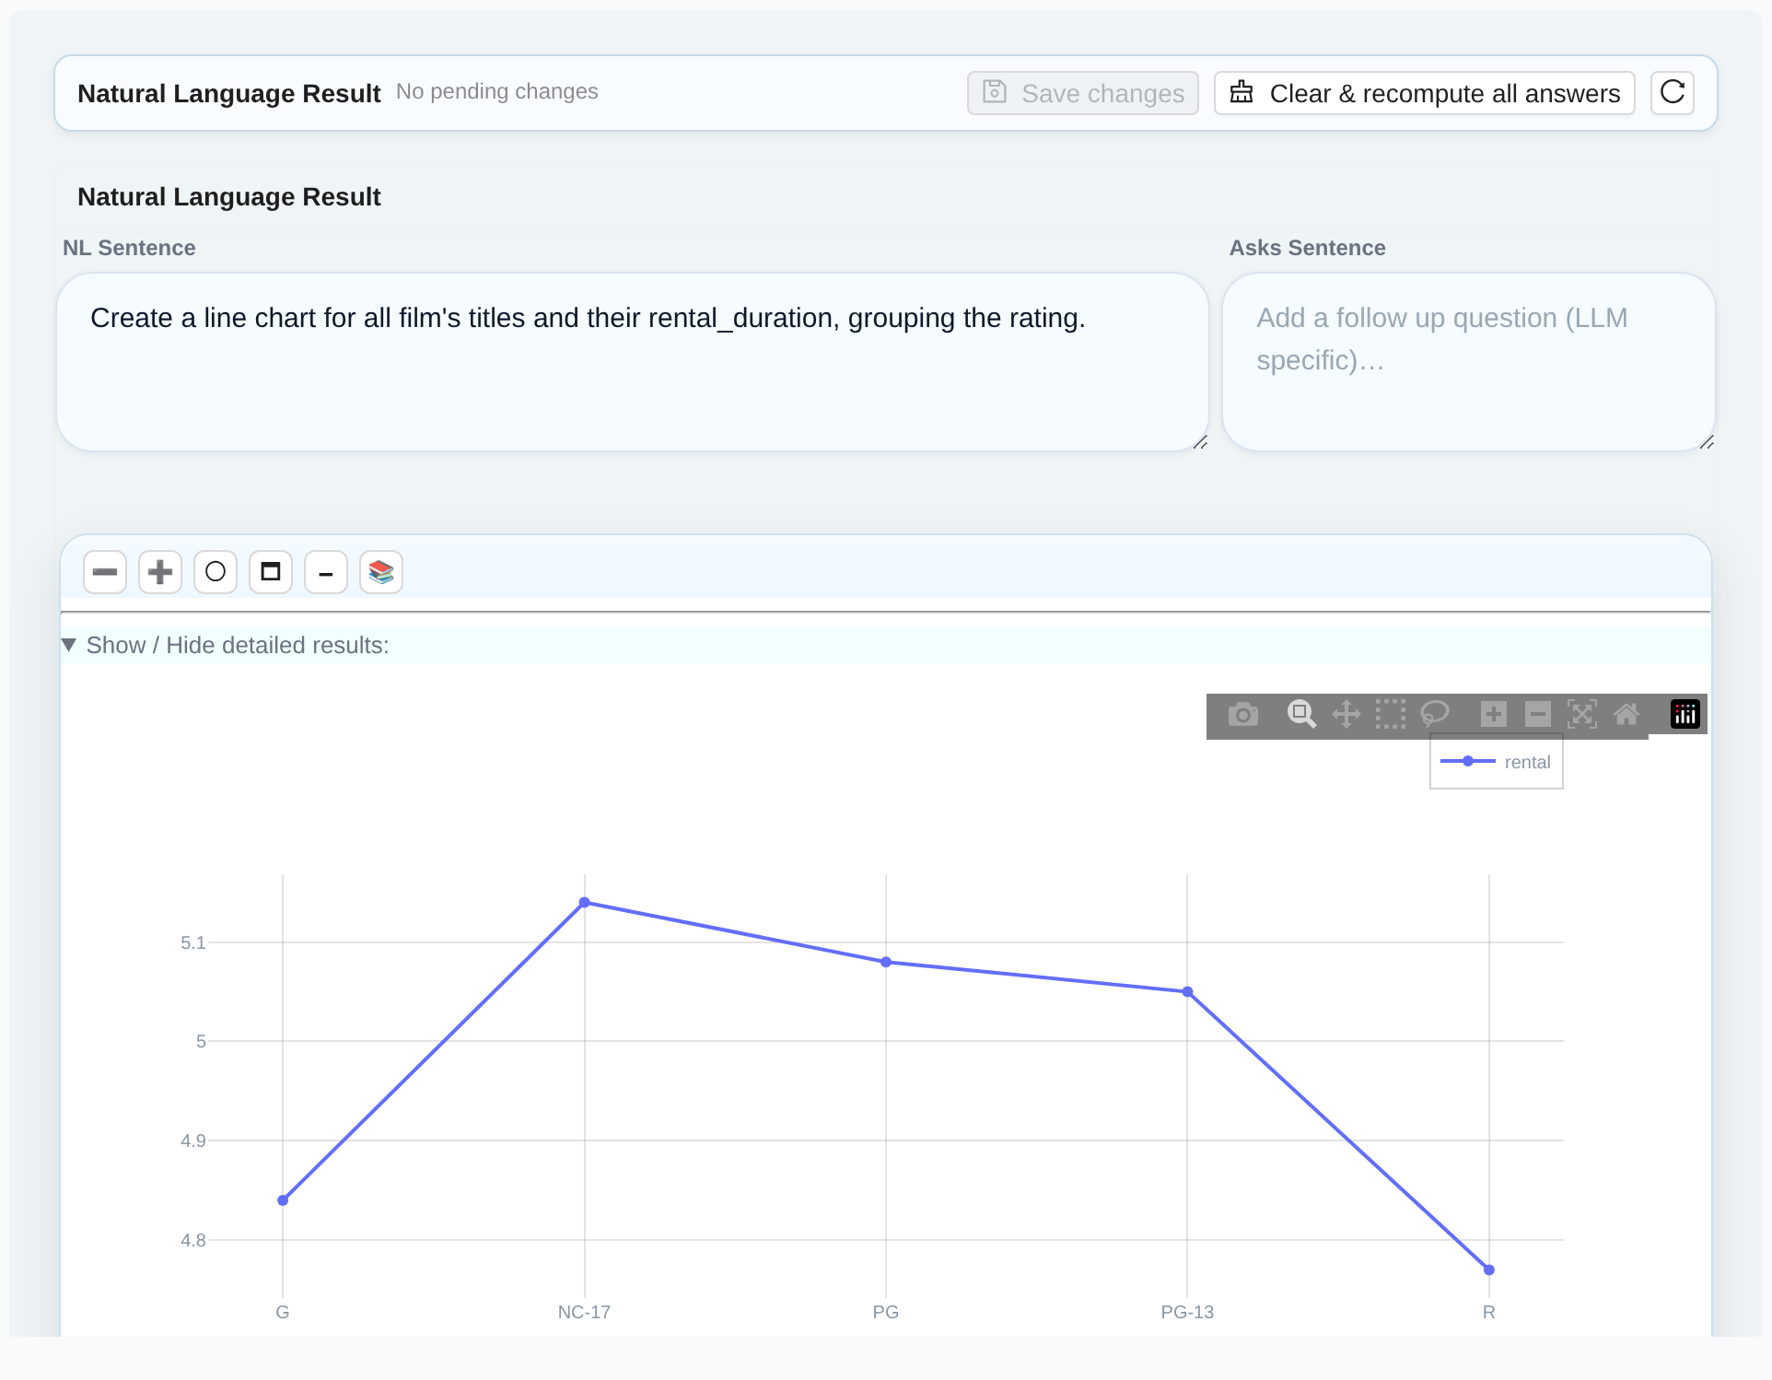Viewport: 1772px width, 1380px height.
Task: Choose the Lasso Select tool
Action: (x=1435, y=714)
